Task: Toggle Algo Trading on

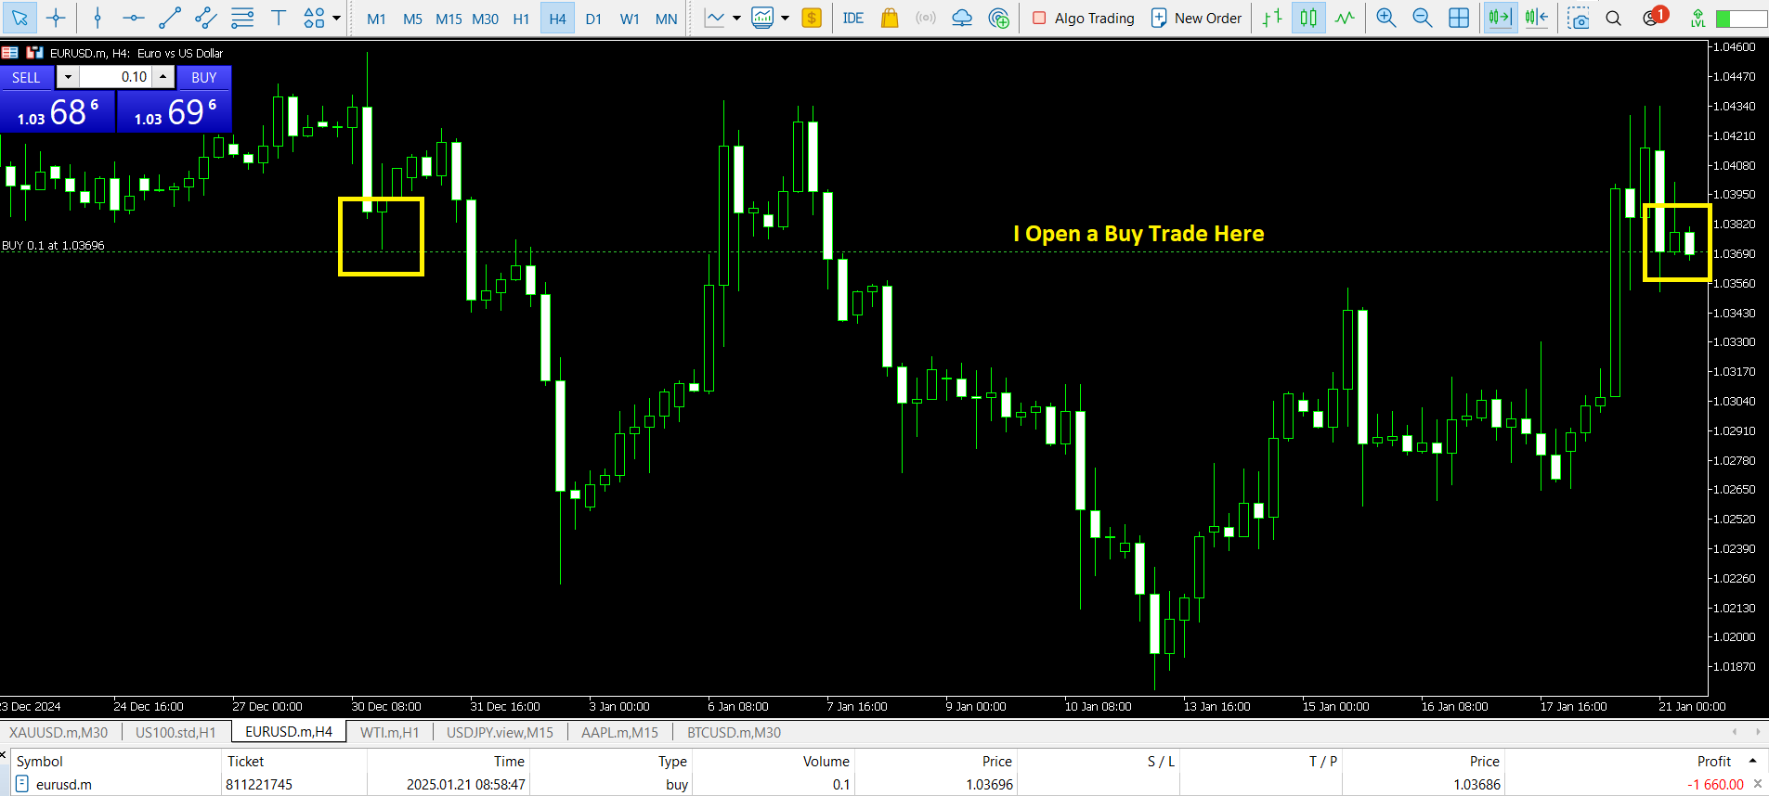Action: coord(1083,18)
